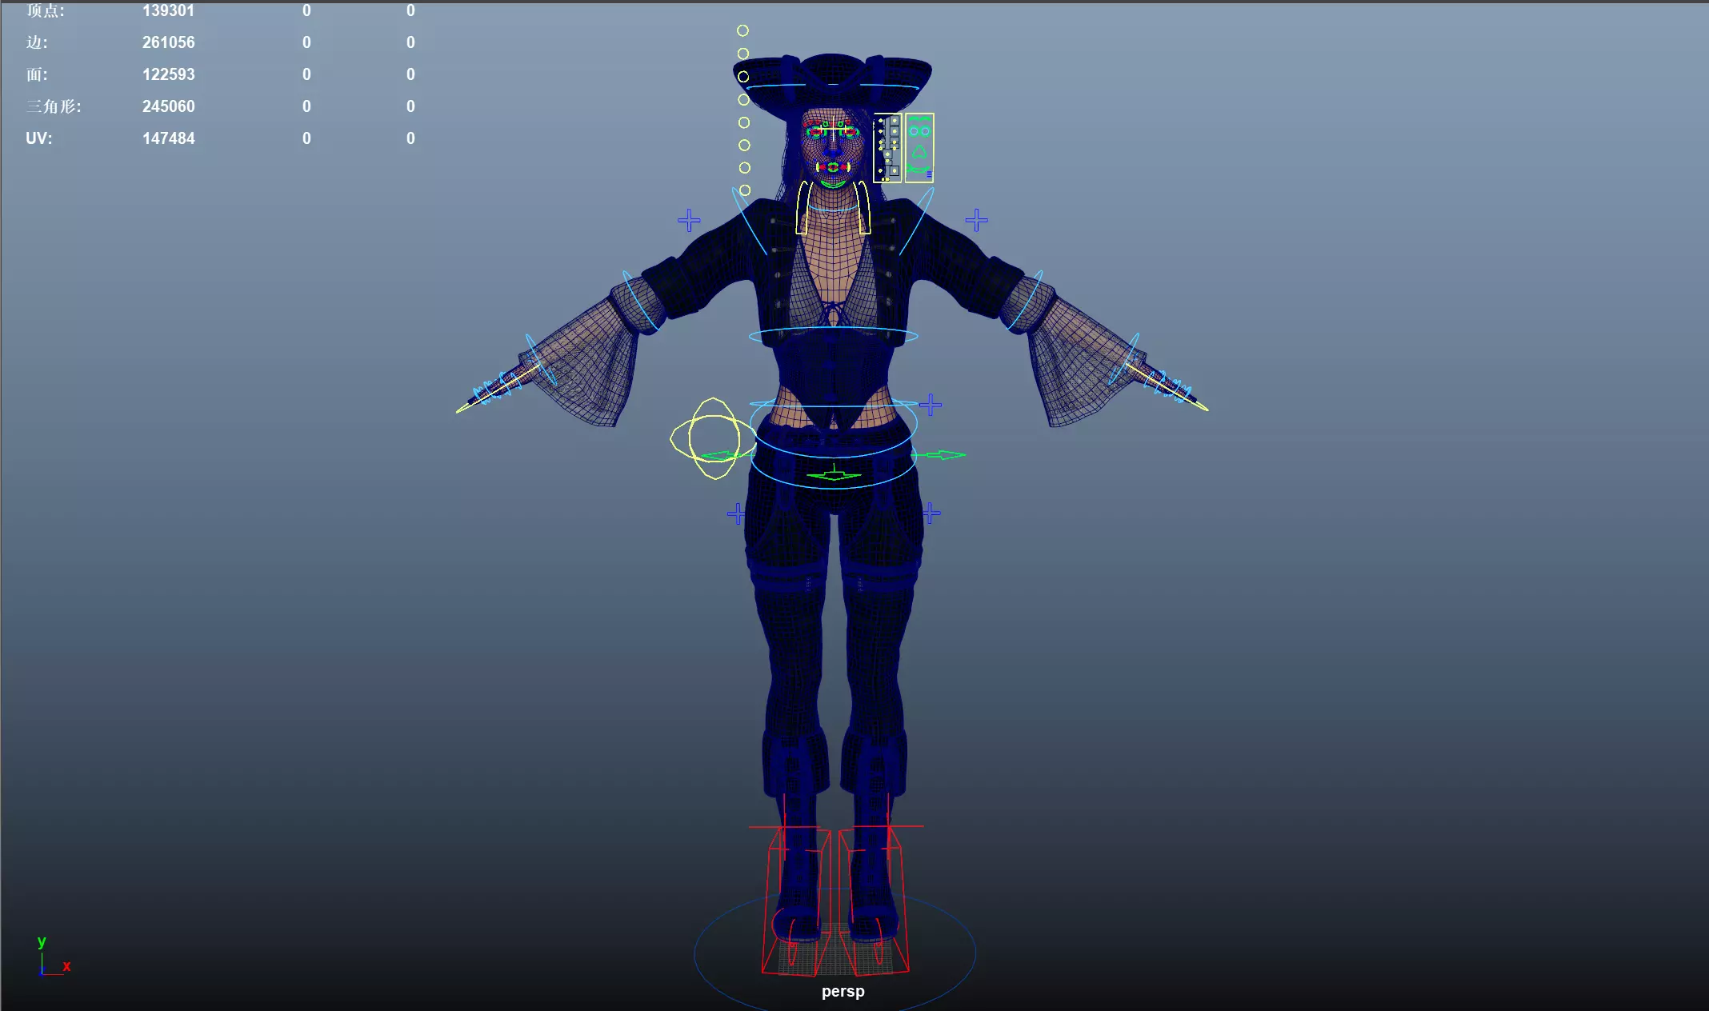Select the screen-left clavicle curve control
1709x1011 pixels.
749,221
